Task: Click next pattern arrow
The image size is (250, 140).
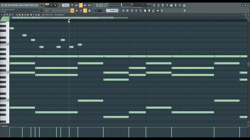Action: (x=120, y=10)
